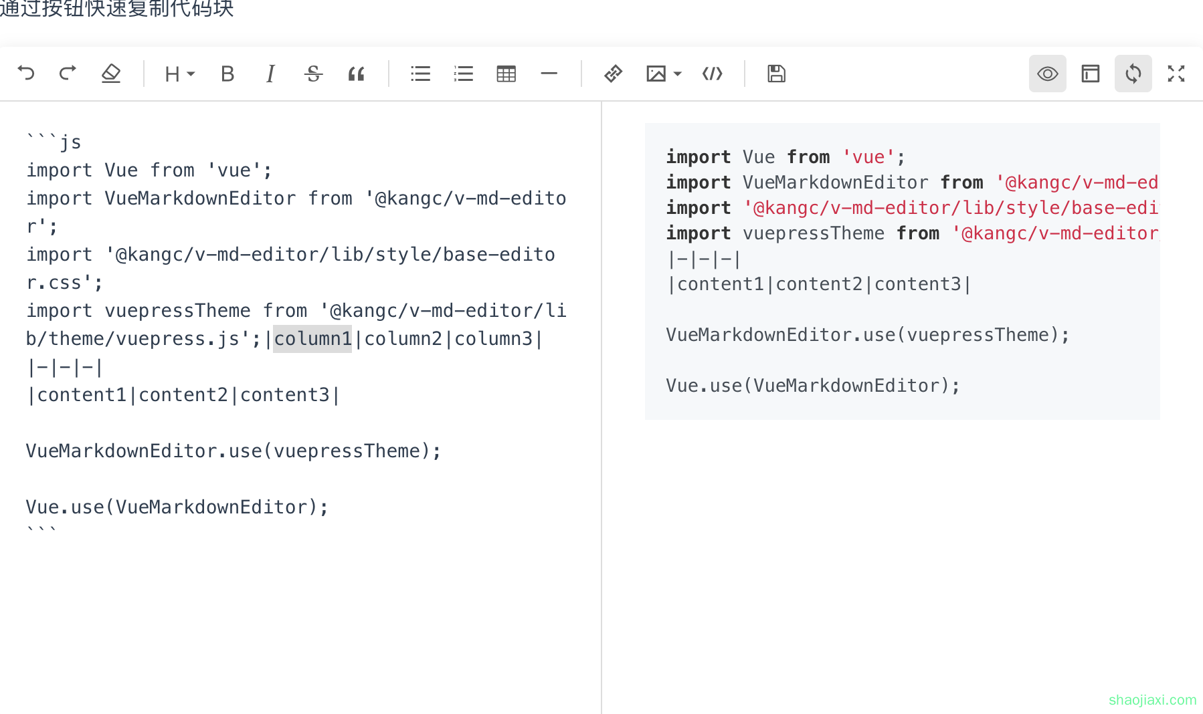Click the 'import vuepressTheme from' line in preview

click(912, 233)
